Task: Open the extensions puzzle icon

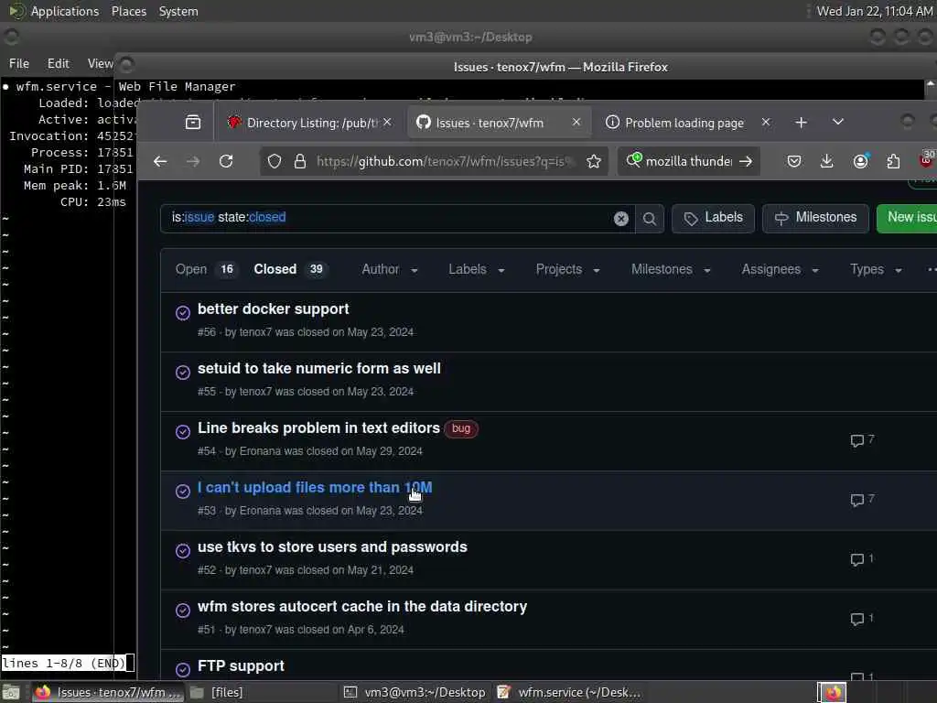Action: tap(893, 161)
